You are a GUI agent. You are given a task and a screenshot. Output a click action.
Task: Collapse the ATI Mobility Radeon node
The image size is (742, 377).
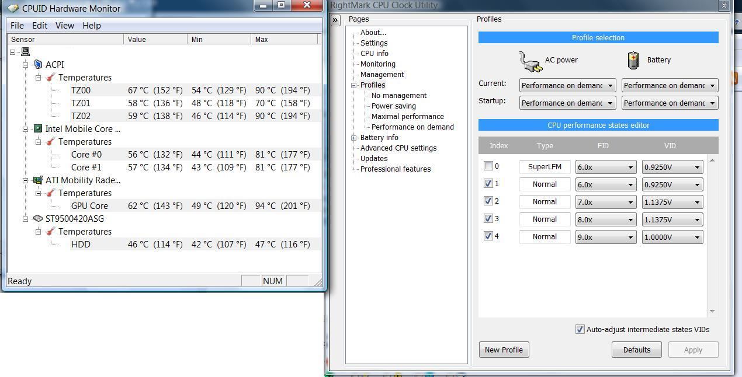[25, 180]
